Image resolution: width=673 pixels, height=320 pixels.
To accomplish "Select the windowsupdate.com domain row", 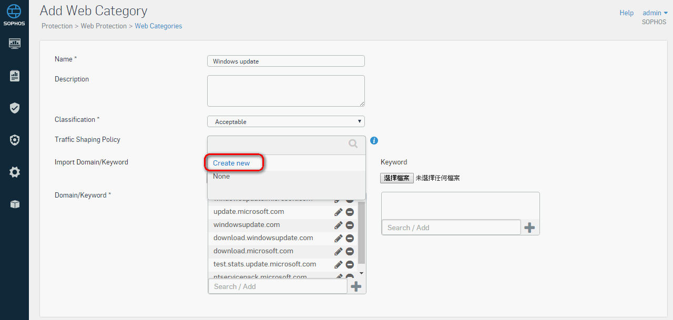I will click(x=283, y=225).
